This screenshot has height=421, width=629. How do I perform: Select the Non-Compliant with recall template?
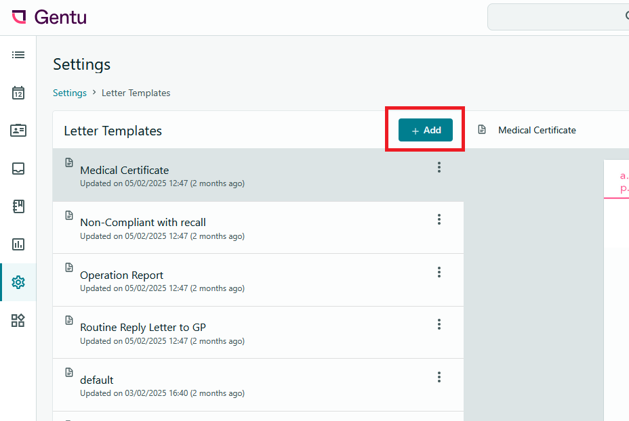pyautogui.click(x=143, y=223)
